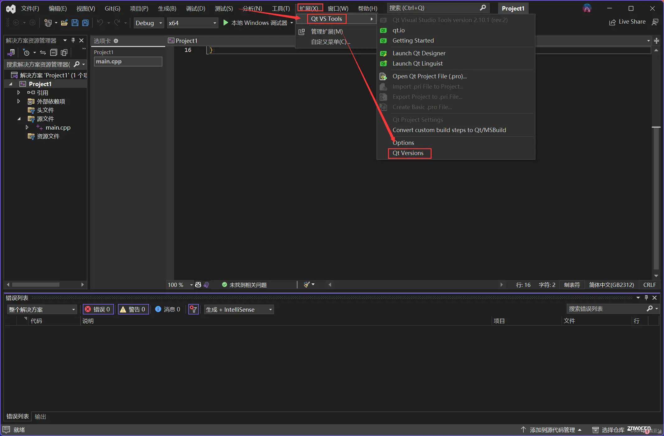Select the main.cpp tab in vertical tab list

(128, 62)
